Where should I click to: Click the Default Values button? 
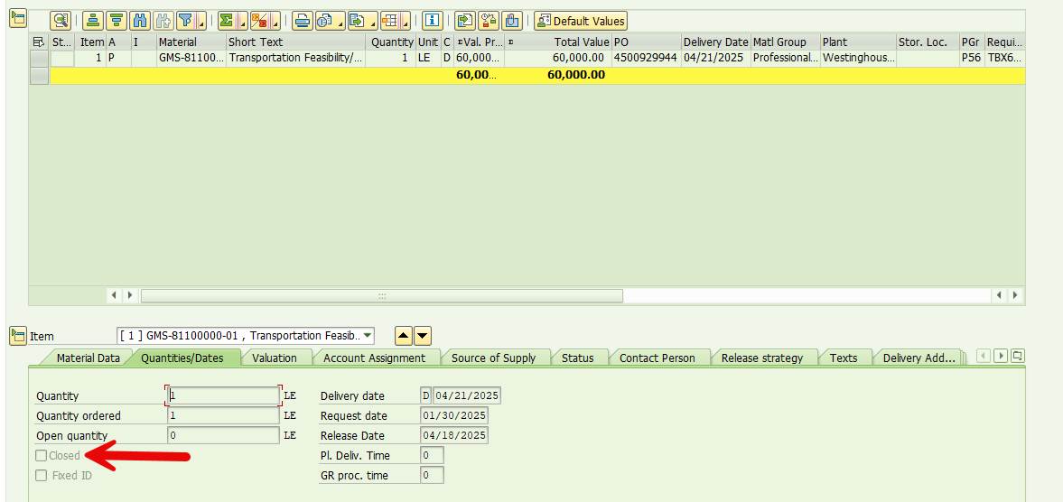[581, 21]
